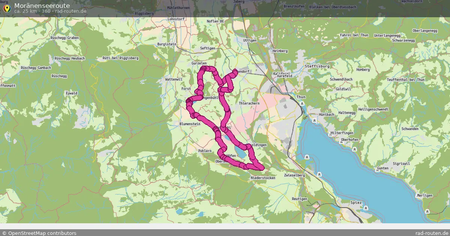Click the Rüti bei Riggisberg label
The width and height of the screenshot is (450, 236).
click(x=120, y=58)
